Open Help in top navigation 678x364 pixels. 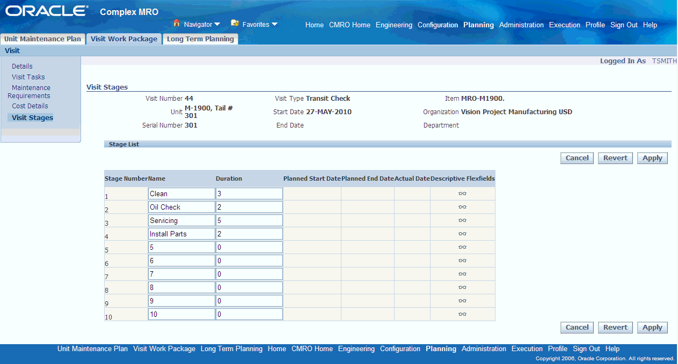pos(650,25)
